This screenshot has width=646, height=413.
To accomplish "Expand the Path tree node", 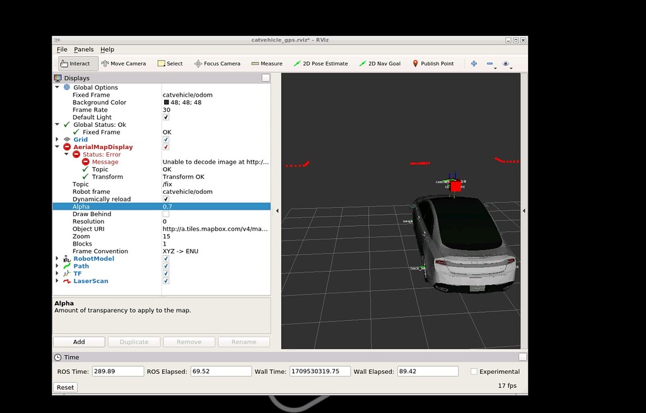I will point(57,266).
